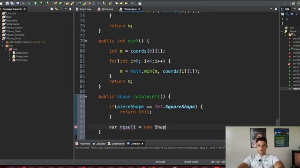Click the search magnifier in top-right toolbar
Screen dimensions: 300x168
285,3
